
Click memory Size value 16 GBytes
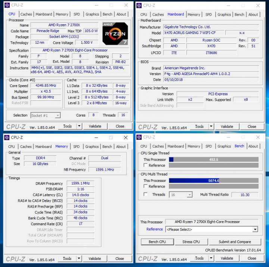pos(40,164)
